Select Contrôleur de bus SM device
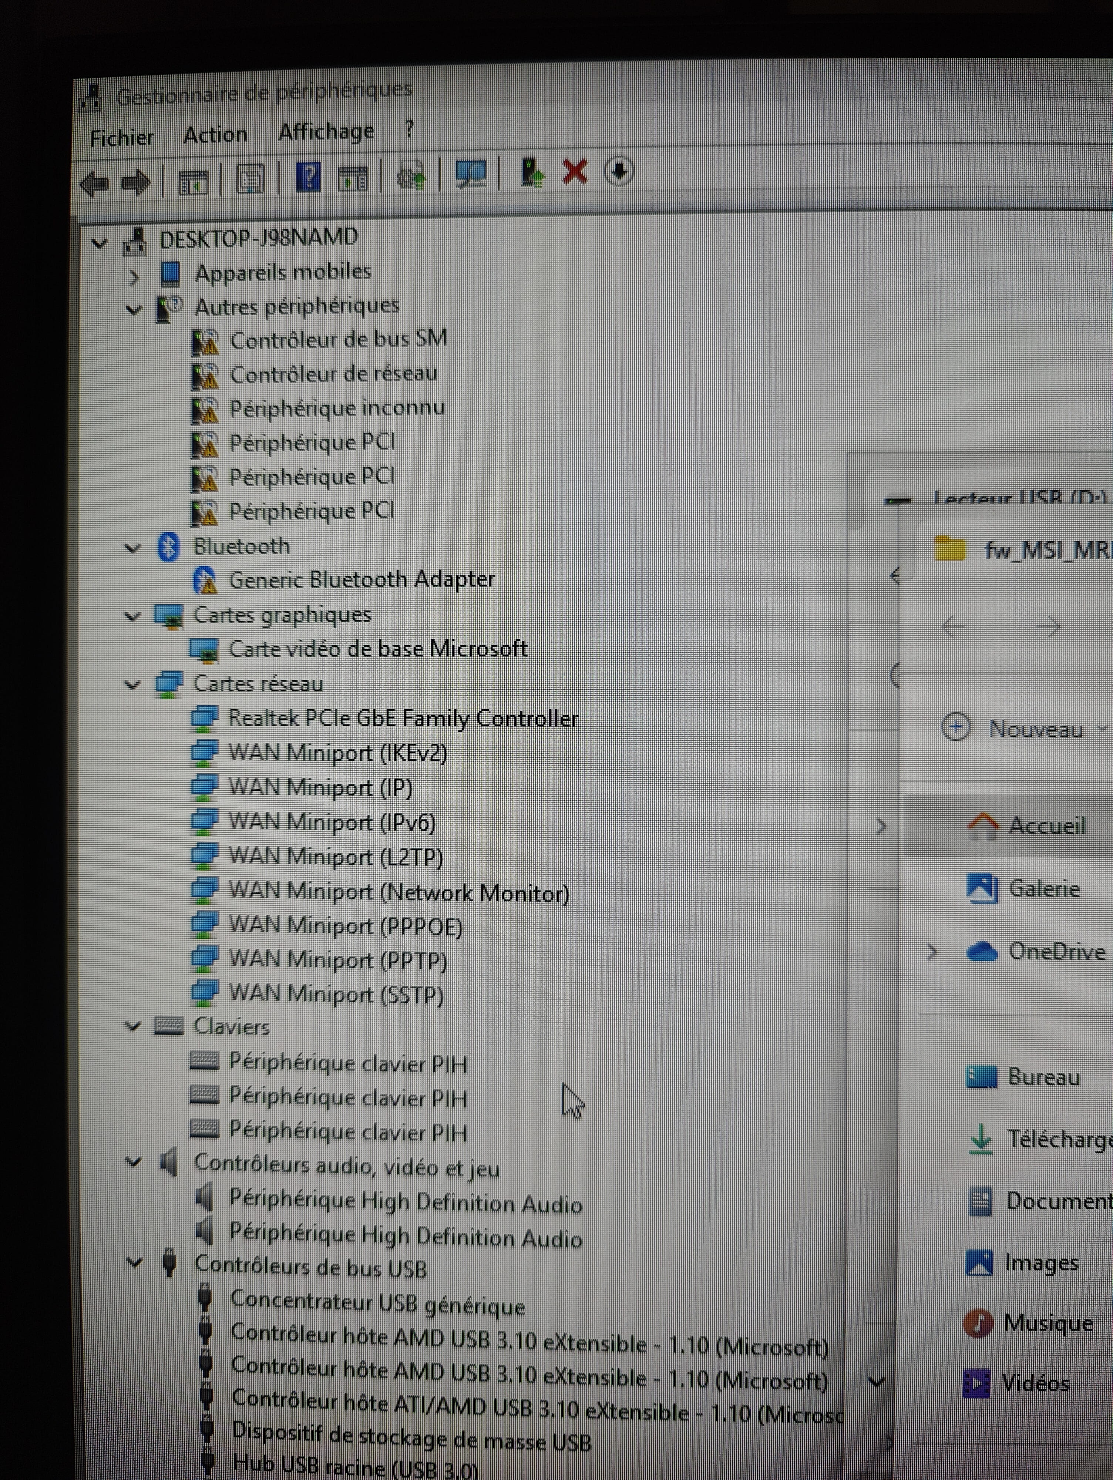The height and width of the screenshot is (1480, 1113). (x=338, y=340)
